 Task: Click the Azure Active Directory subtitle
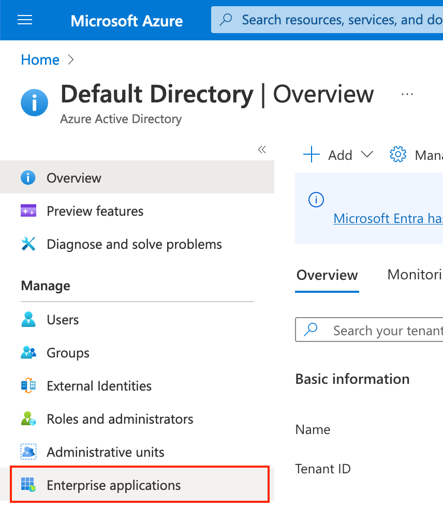[121, 119]
